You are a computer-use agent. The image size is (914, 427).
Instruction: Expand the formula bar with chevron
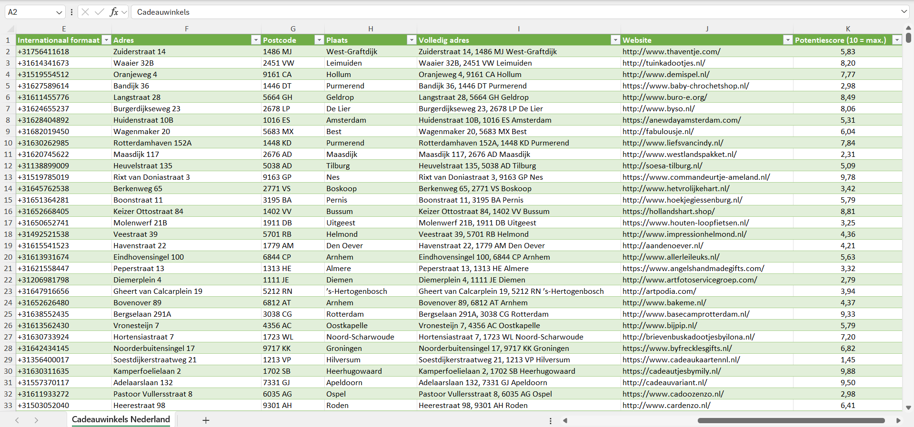tap(904, 12)
